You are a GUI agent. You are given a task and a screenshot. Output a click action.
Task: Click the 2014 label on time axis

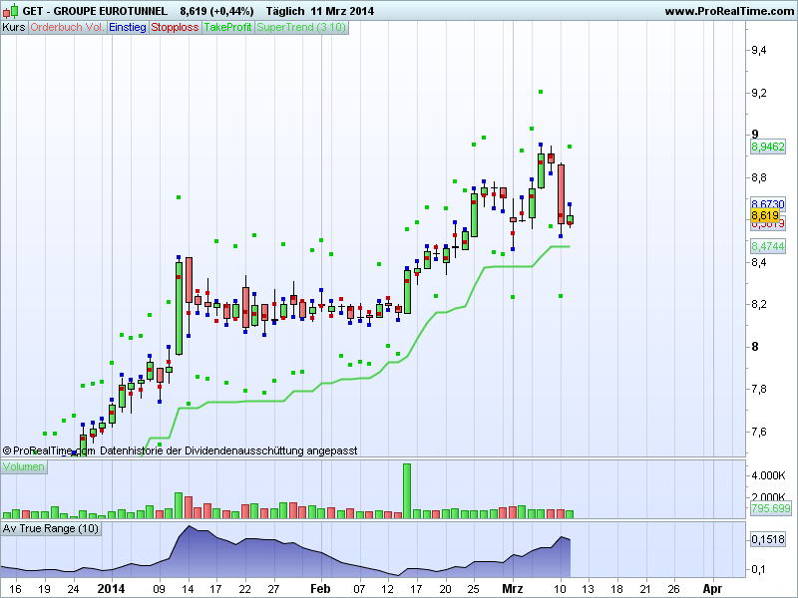pos(111,589)
